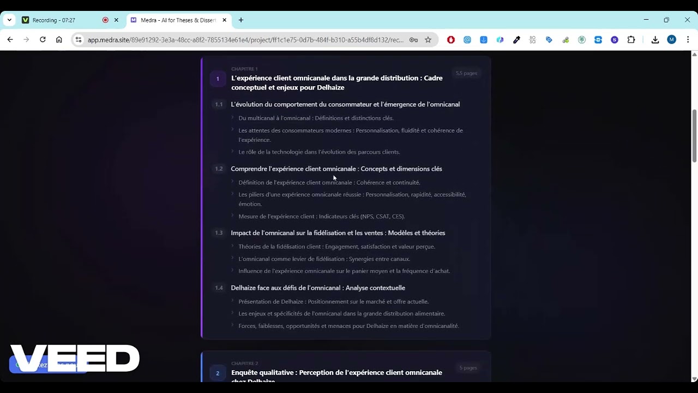Open the BOSA text extension icon
Viewport: 698px width, 393px height.
pos(533,40)
